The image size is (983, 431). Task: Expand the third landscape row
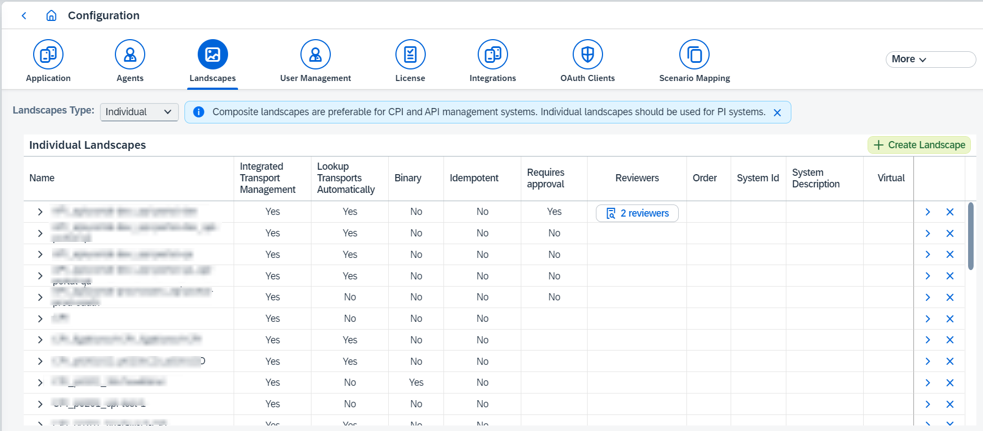[40, 254]
